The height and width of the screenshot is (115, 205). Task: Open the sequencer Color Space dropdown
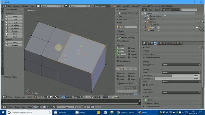coord(181,92)
